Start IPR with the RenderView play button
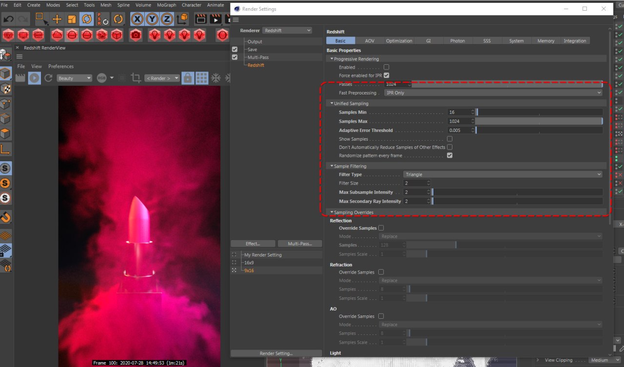Image resolution: width=624 pixels, height=367 pixels. 34,78
